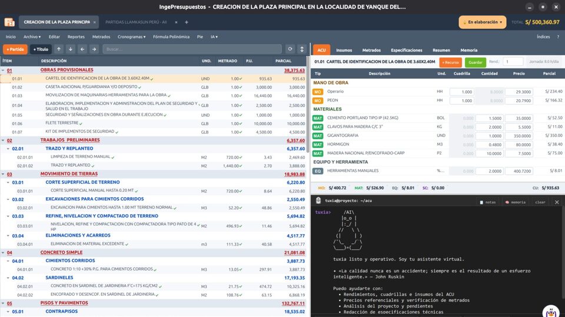Click the outdent left arrow button
The height and width of the screenshot is (317, 565).
pyautogui.click(x=82, y=49)
